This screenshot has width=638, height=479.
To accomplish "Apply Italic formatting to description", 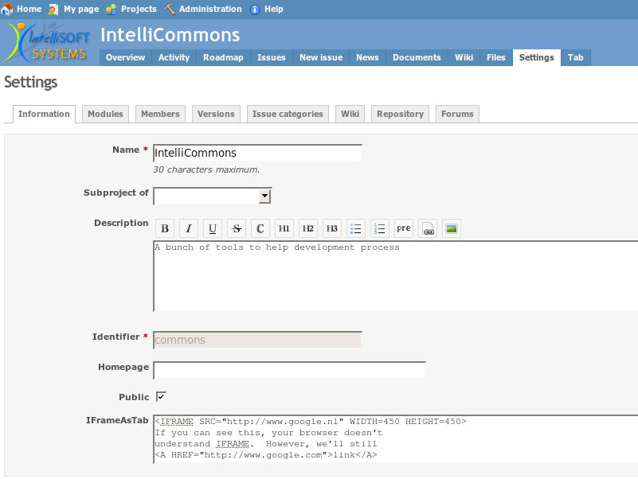I will tap(189, 228).
